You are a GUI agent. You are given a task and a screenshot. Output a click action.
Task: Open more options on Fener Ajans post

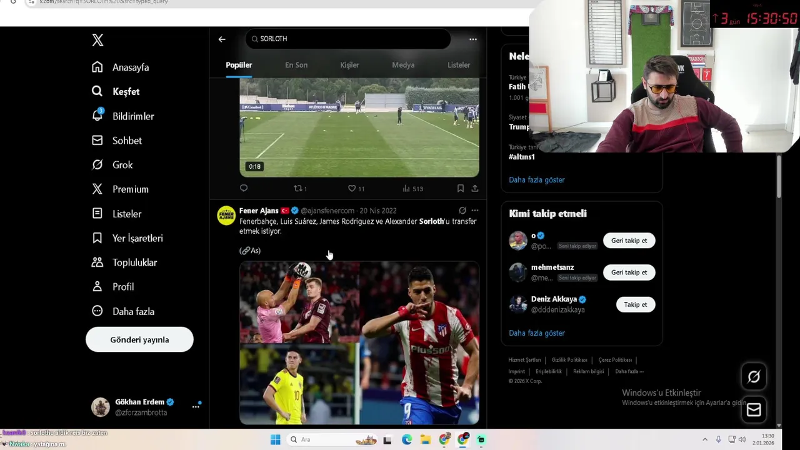[x=475, y=211]
